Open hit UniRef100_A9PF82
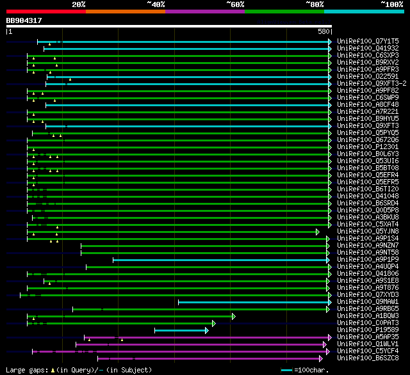Screen dimensions: 410x375 pos(368,91)
